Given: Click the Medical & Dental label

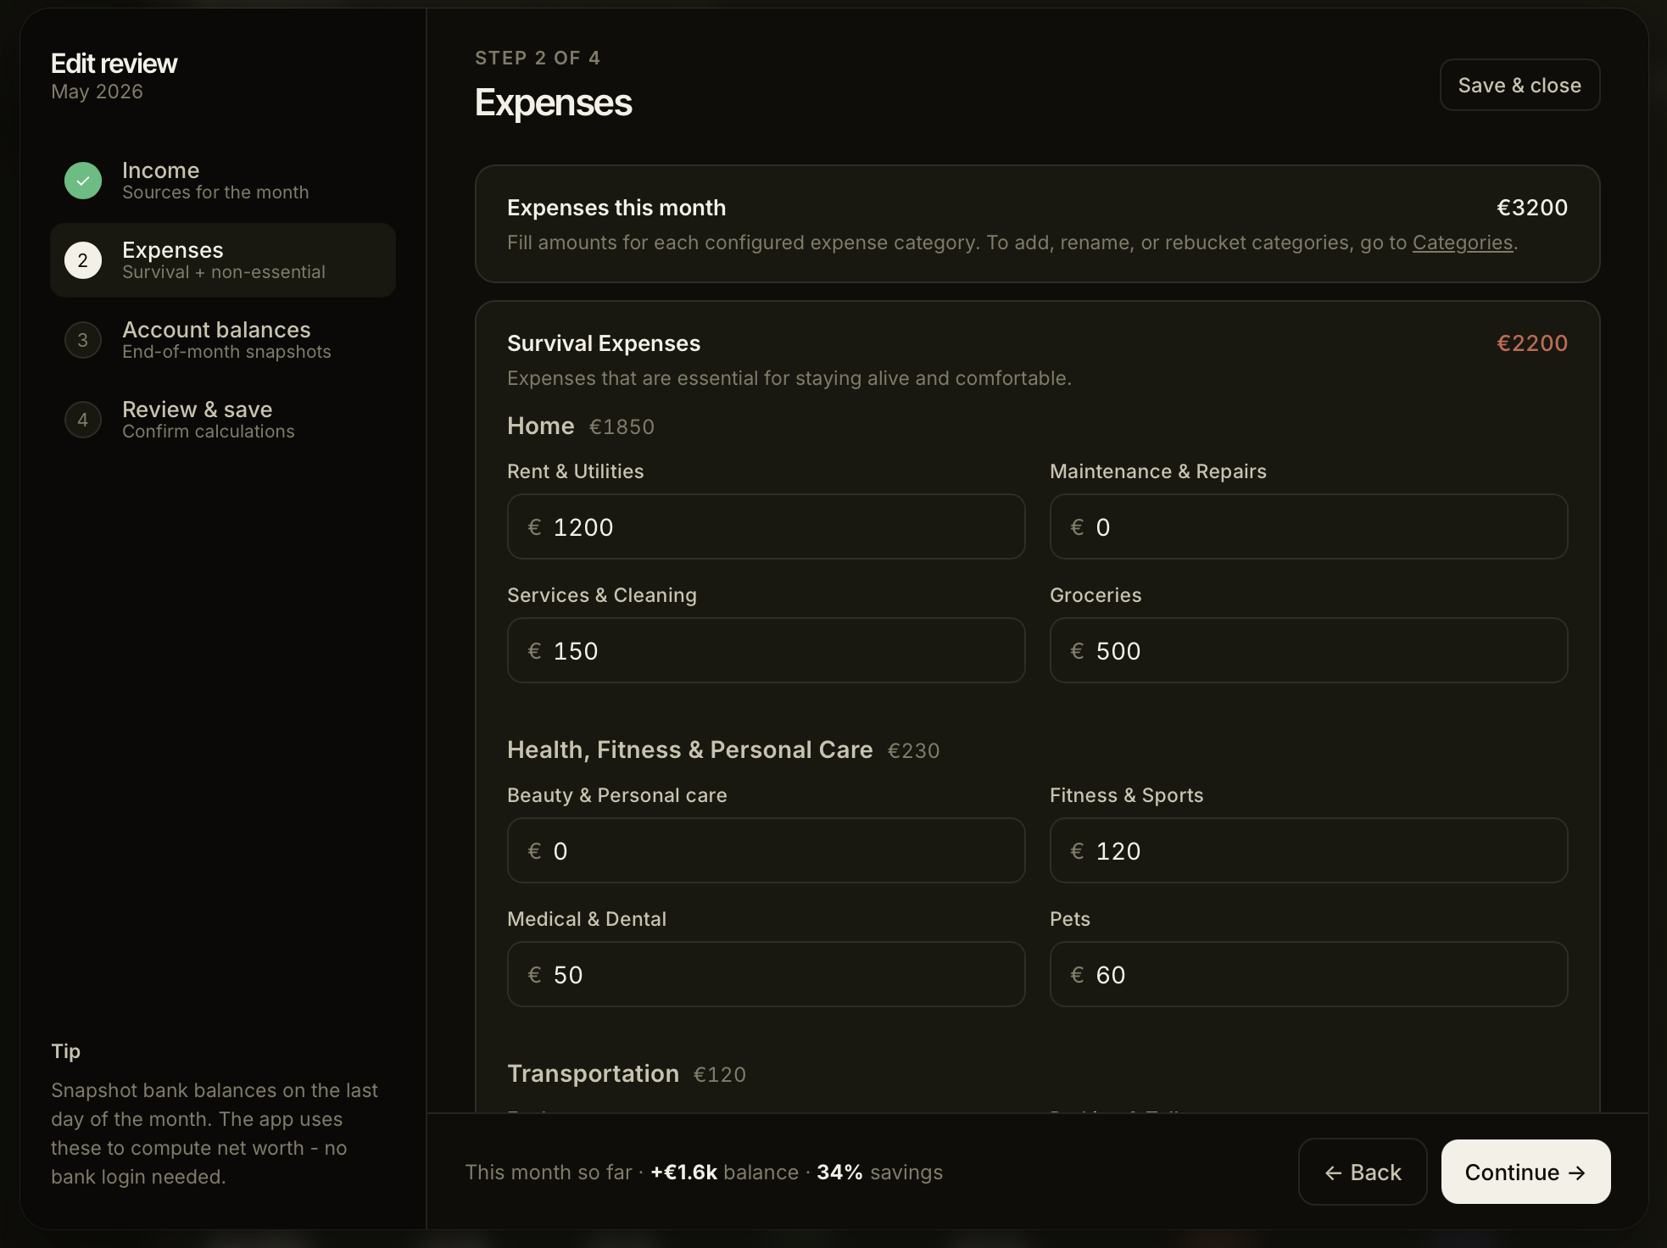Looking at the screenshot, I should click(x=587, y=919).
